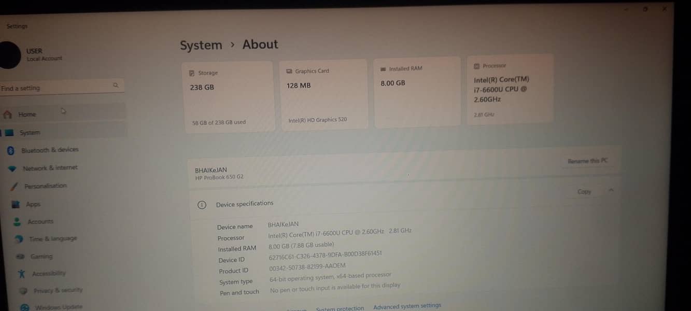The height and width of the screenshot is (311, 691).
Task: Click the search magnifier icon
Action: [116, 85]
